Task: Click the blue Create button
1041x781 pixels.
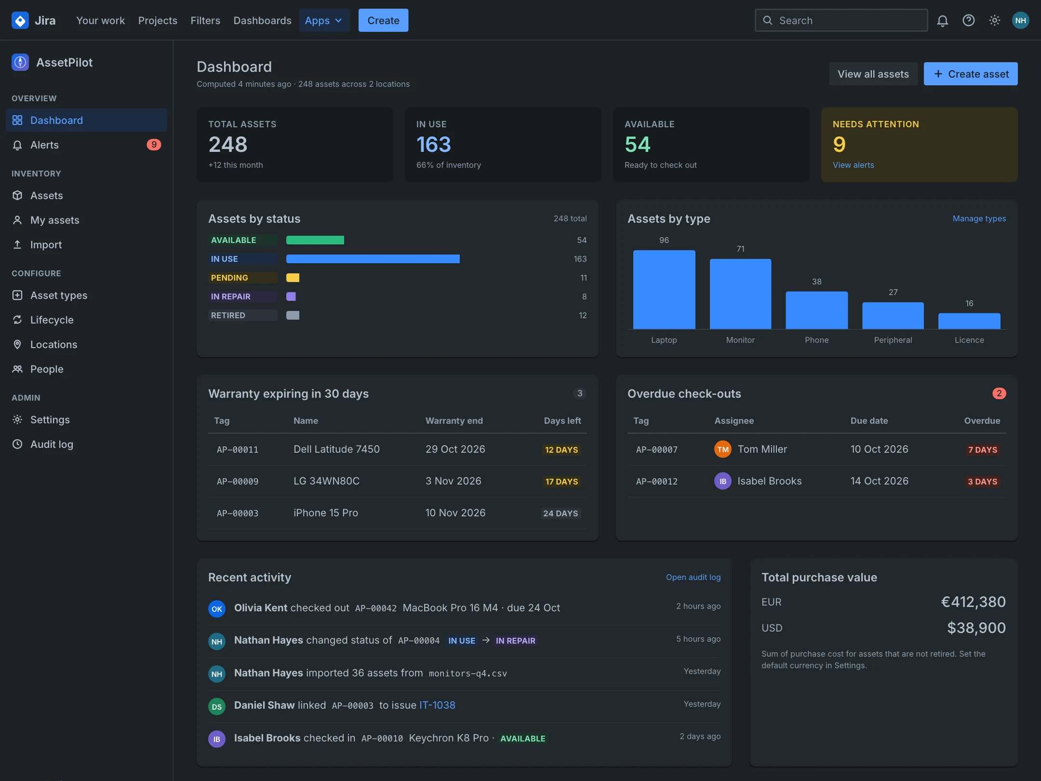Action: pyautogui.click(x=383, y=20)
